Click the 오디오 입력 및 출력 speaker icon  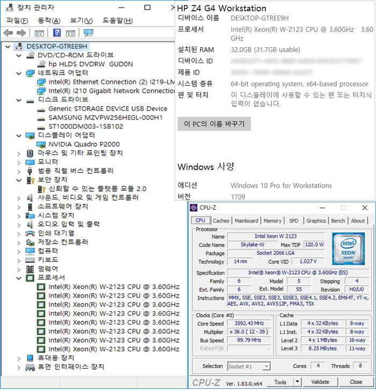[x=30, y=224]
